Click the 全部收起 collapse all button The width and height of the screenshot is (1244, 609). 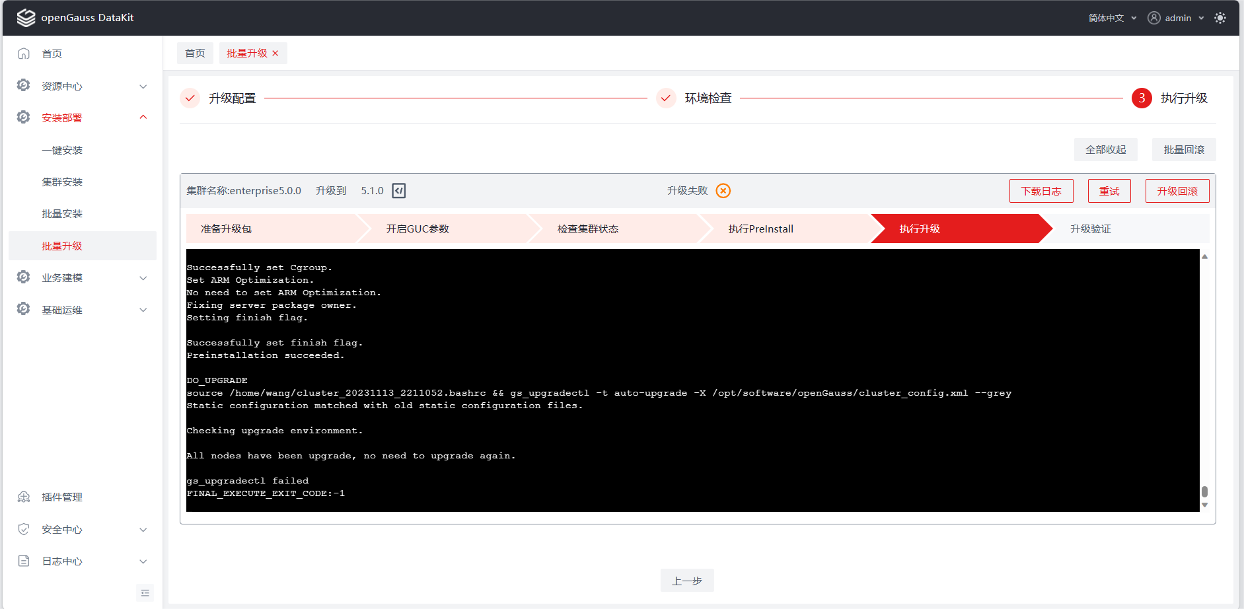pos(1105,150)
